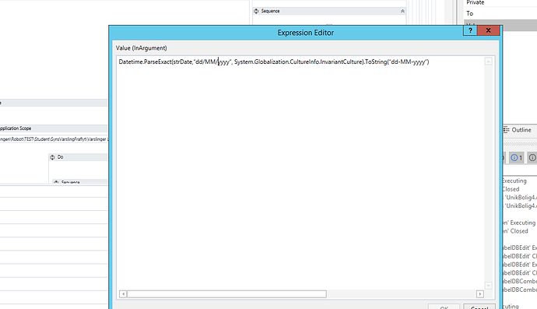Click the horizontal scrollbar left arrow

pos(123,294)
